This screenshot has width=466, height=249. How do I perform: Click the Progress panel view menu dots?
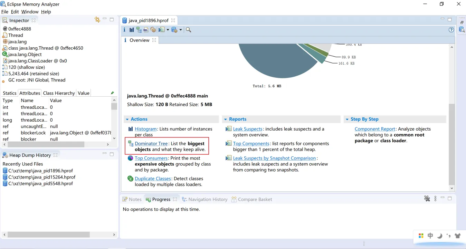tap(436, 199)
